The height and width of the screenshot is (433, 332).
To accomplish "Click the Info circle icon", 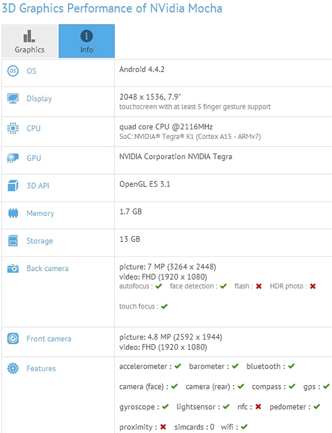I will 86,36.
